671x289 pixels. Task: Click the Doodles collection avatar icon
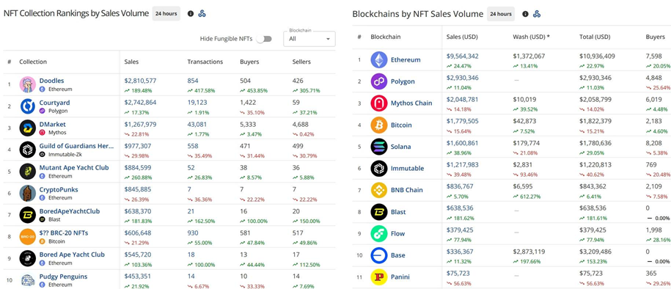click(x=27, y=84)
